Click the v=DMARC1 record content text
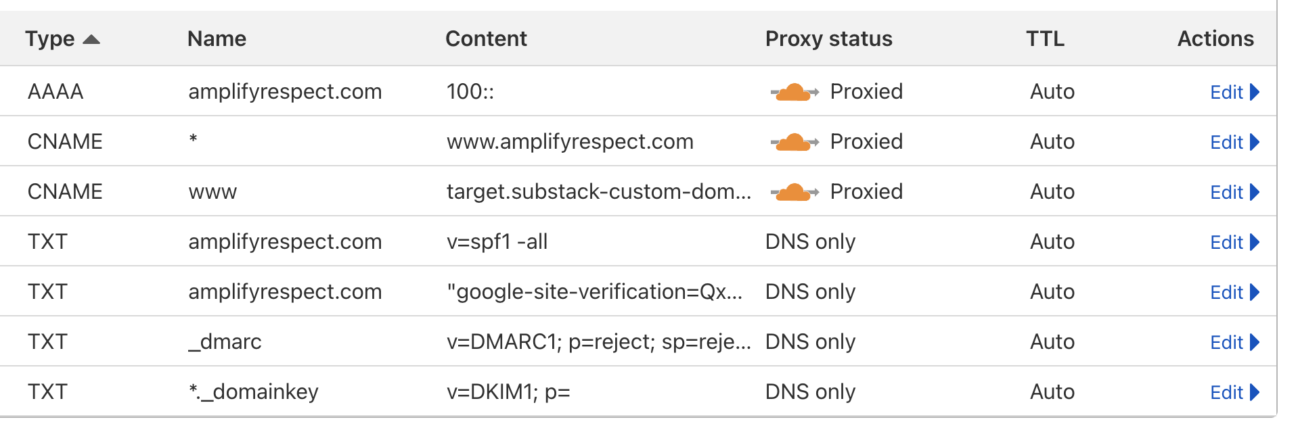Viewport: 1298px width, 426px height. point(599,342)
